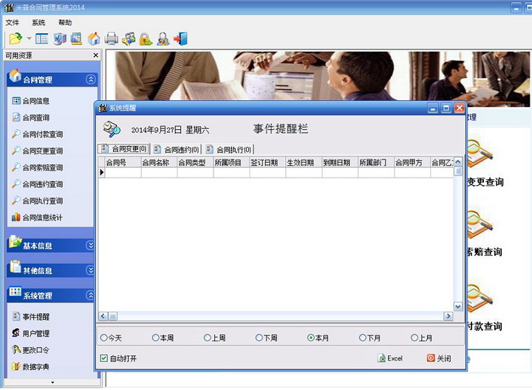Screen dimensions: 532x390
Task: Click the 生效日期 column header
Action: coord(304,162)
